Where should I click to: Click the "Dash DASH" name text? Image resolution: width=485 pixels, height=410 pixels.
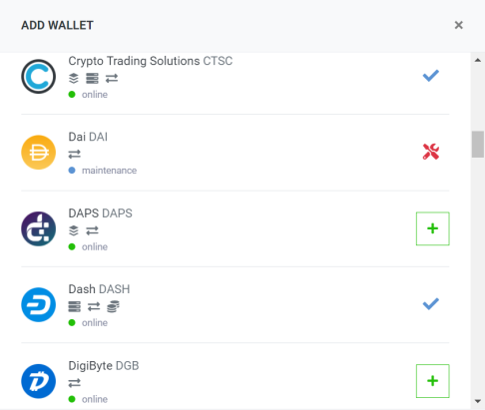point(99,289)
